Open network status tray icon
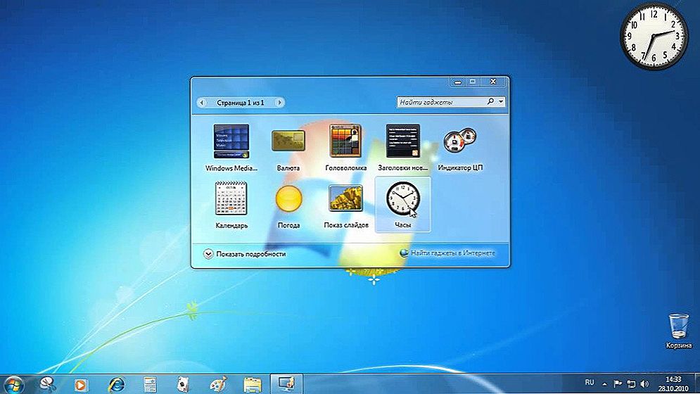The image size is (700, 394). 631,383
